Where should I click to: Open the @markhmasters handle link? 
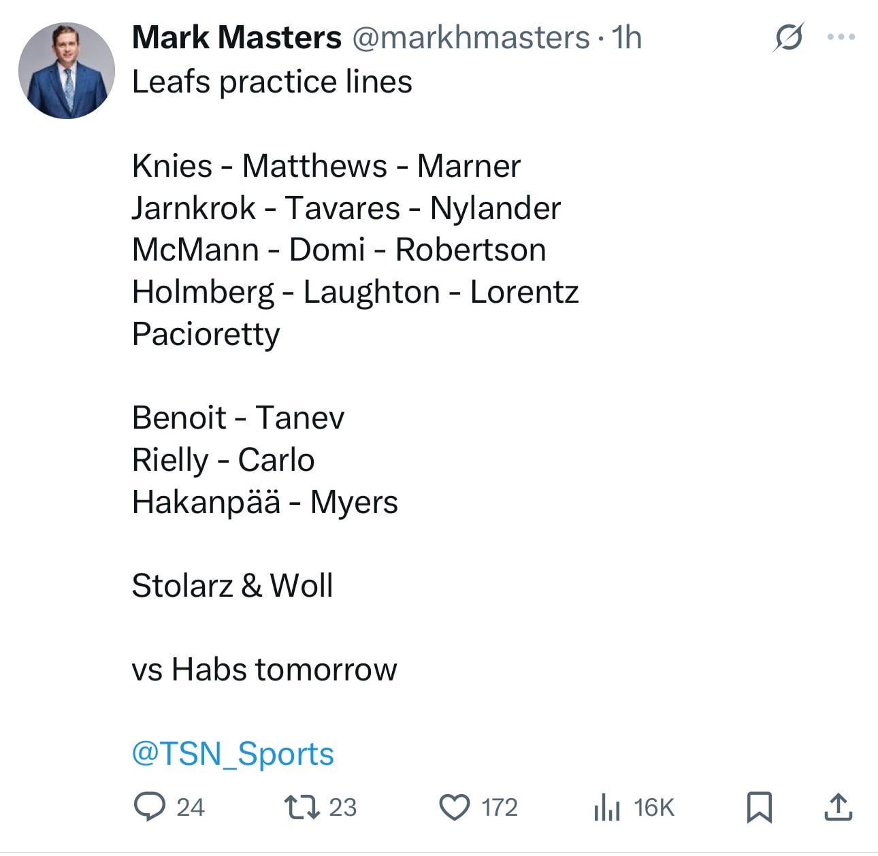coord(470,37)
